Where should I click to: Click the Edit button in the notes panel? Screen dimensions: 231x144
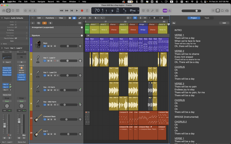tap(224, 23)
